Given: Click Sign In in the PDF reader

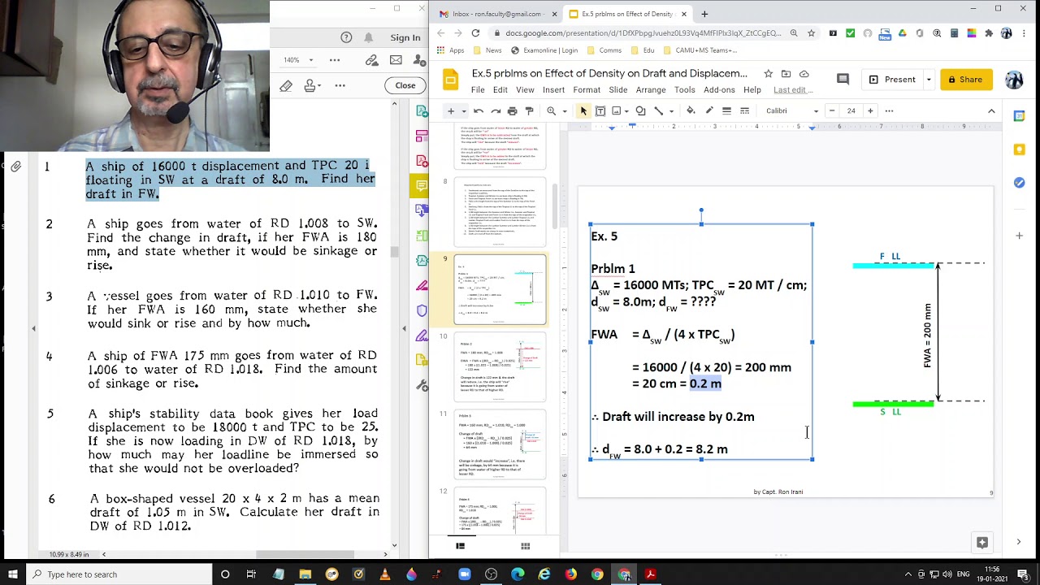Looking at the screenshot, I should [405, 37].
